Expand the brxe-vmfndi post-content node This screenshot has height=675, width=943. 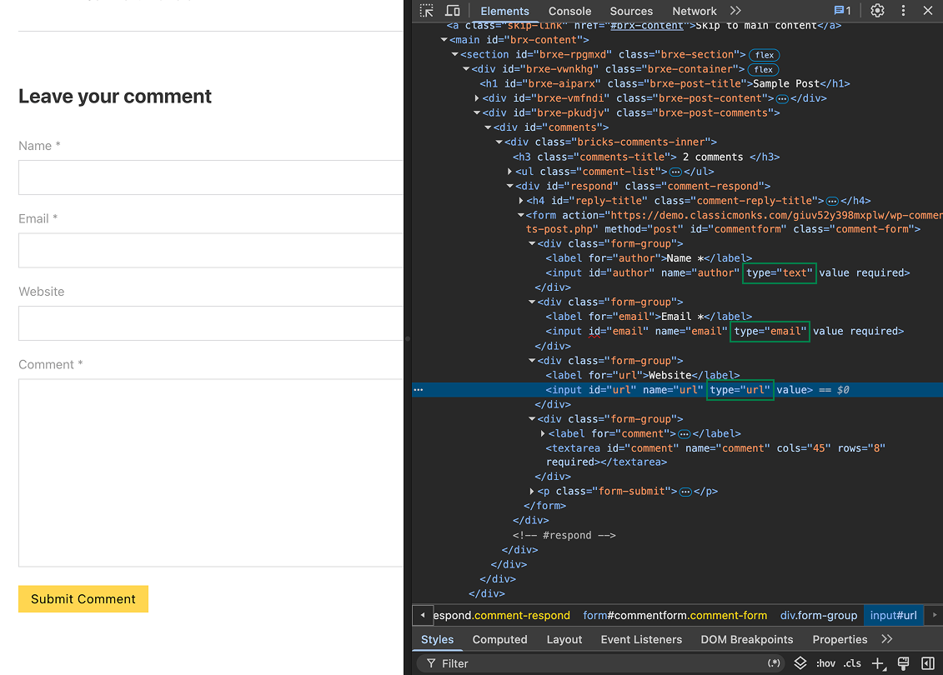coord(477,98)
